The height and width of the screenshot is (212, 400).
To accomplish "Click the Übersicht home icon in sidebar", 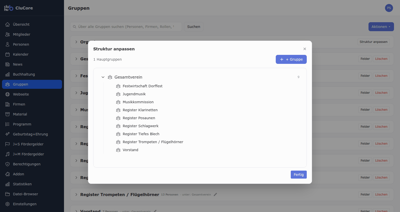I will pos(7,24).
